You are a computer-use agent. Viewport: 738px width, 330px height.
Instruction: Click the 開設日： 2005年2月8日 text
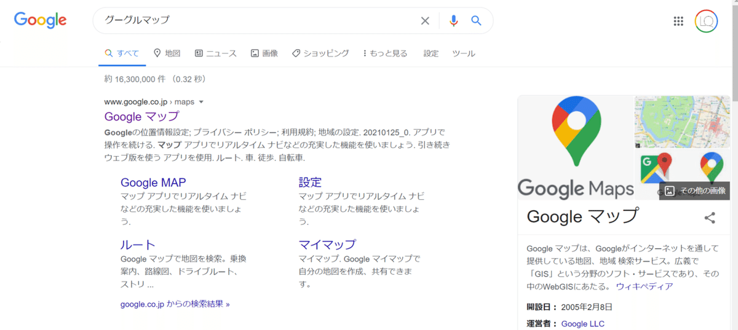point(569,307)
